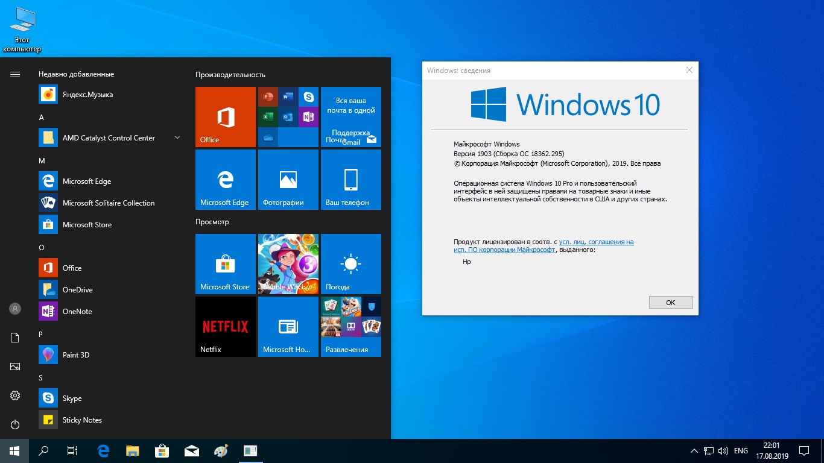Expand the Start menu hamburger button

tap(15, 75)
